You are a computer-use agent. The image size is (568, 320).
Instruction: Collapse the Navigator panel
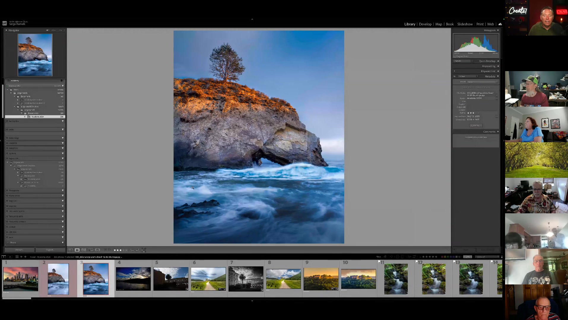6,30
